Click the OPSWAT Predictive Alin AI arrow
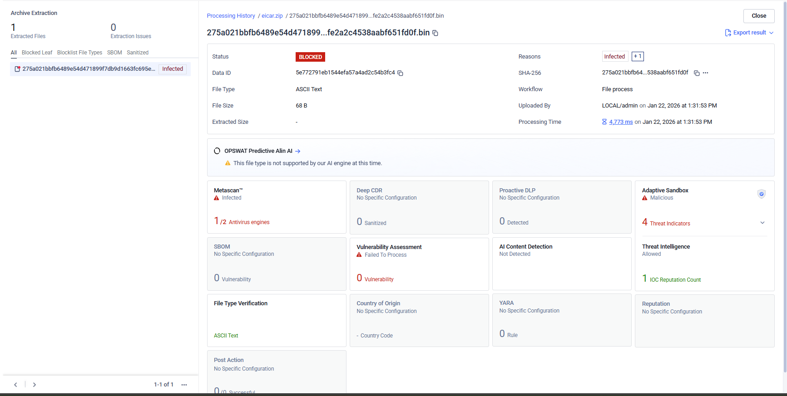 (x=298, y=152)
